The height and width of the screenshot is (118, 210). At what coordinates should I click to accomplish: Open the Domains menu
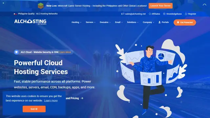tap(104, 22)
